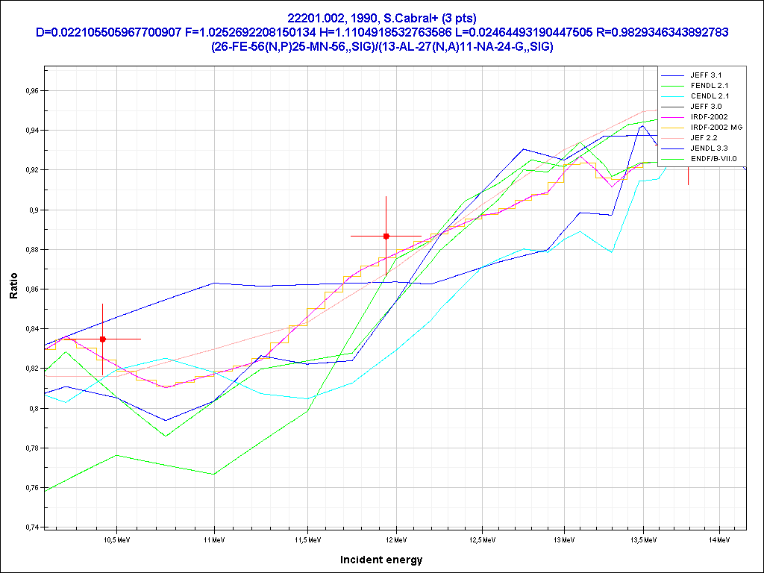Click the "Incident energy" x-axis title

(x=381, y=560)
